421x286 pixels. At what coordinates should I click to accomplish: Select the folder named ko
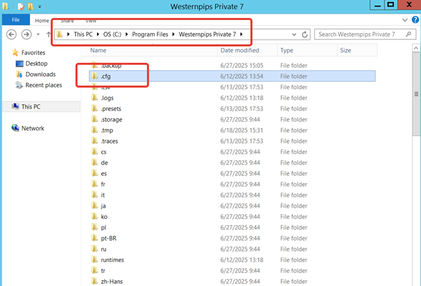pos(104,217)
